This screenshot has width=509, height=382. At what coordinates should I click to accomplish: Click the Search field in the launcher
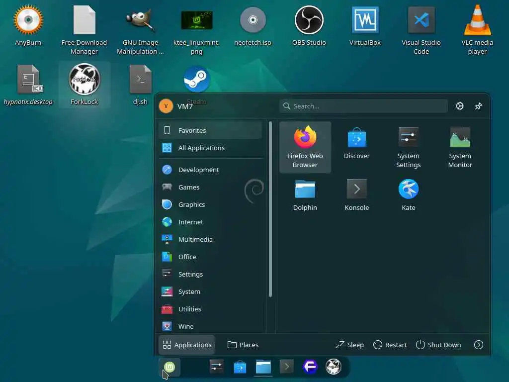(x=363, y=106)
